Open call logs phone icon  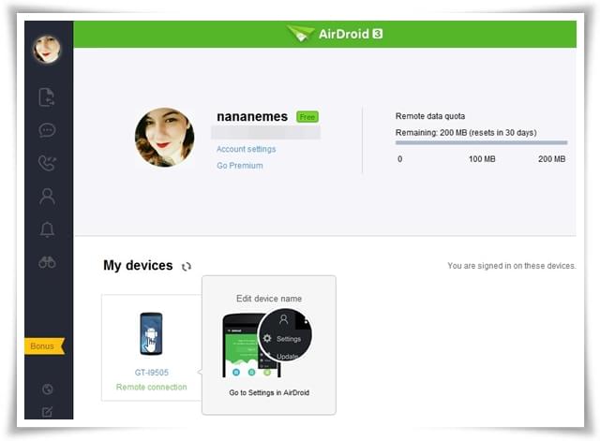(47, 163)
